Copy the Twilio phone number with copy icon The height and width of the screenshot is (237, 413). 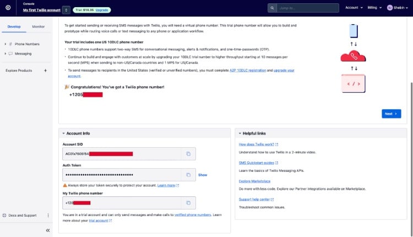click(x=188, y=203)
